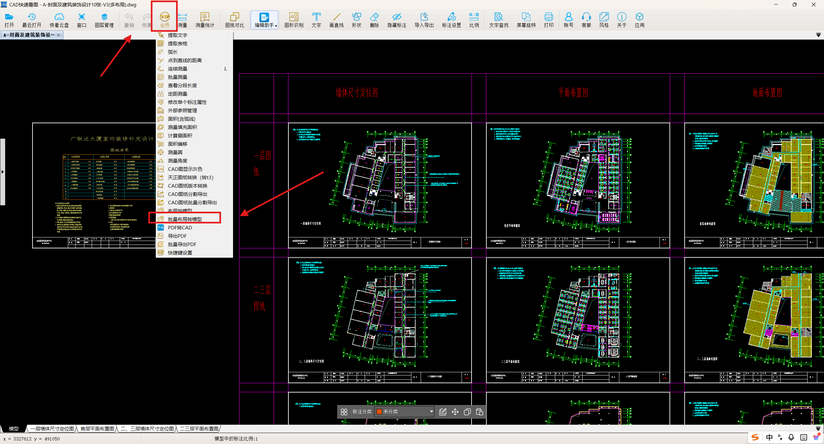Open 图层管理 layer manager
This screenshot has width=824, height=444.
point(104,20)
